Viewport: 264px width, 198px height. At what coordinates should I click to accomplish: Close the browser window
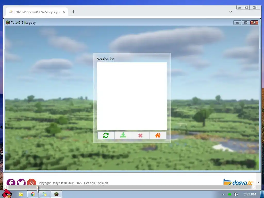click(x=255, y=7)
